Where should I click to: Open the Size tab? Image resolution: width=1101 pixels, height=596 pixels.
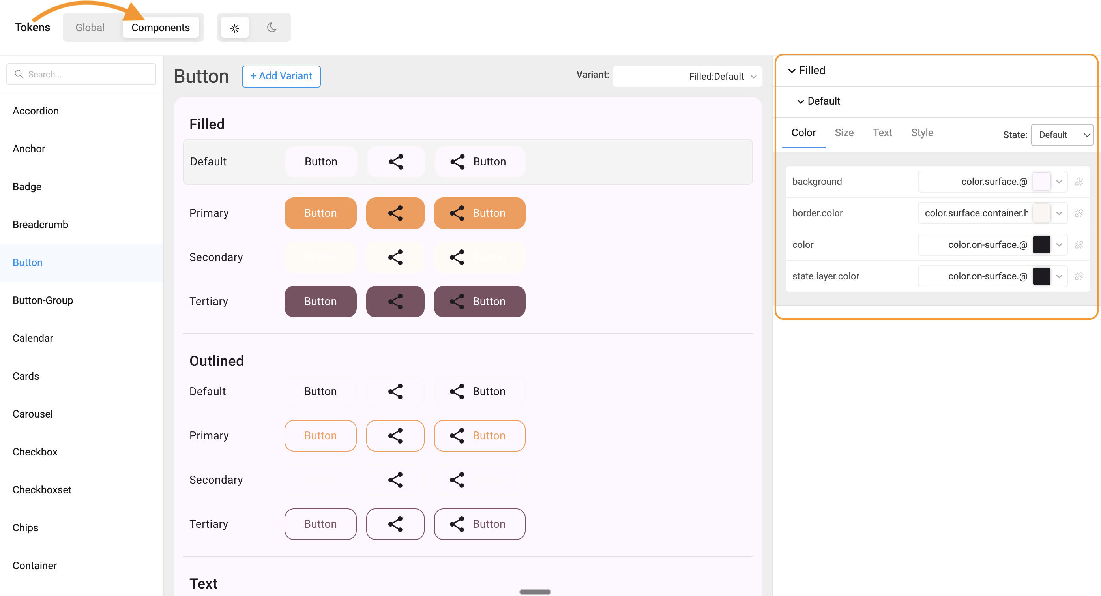[x=844, y=133]
